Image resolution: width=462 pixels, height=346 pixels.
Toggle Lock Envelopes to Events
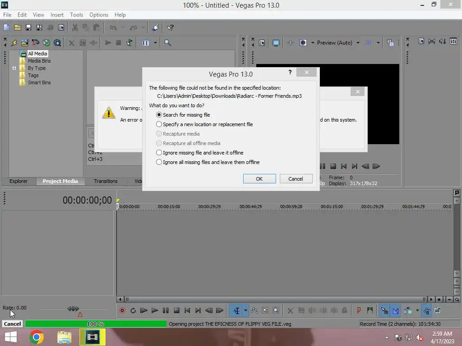tap(427, 310)
